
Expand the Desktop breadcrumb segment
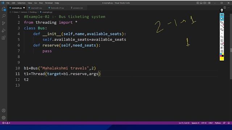pyautogui.click(x=33, y=12)
